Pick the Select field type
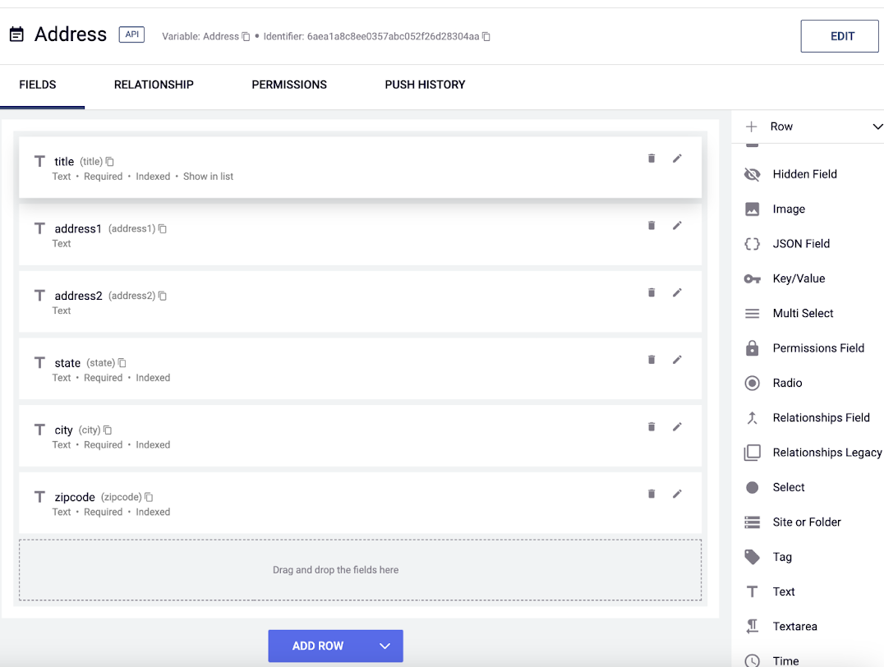The image size is (884, 667). (788, 487)
